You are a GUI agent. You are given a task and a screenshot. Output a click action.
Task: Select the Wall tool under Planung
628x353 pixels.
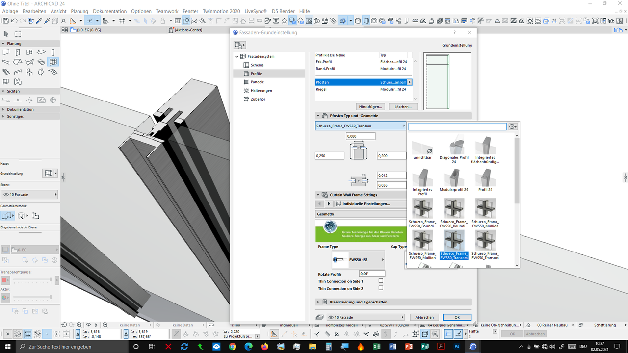click(6, 52)
